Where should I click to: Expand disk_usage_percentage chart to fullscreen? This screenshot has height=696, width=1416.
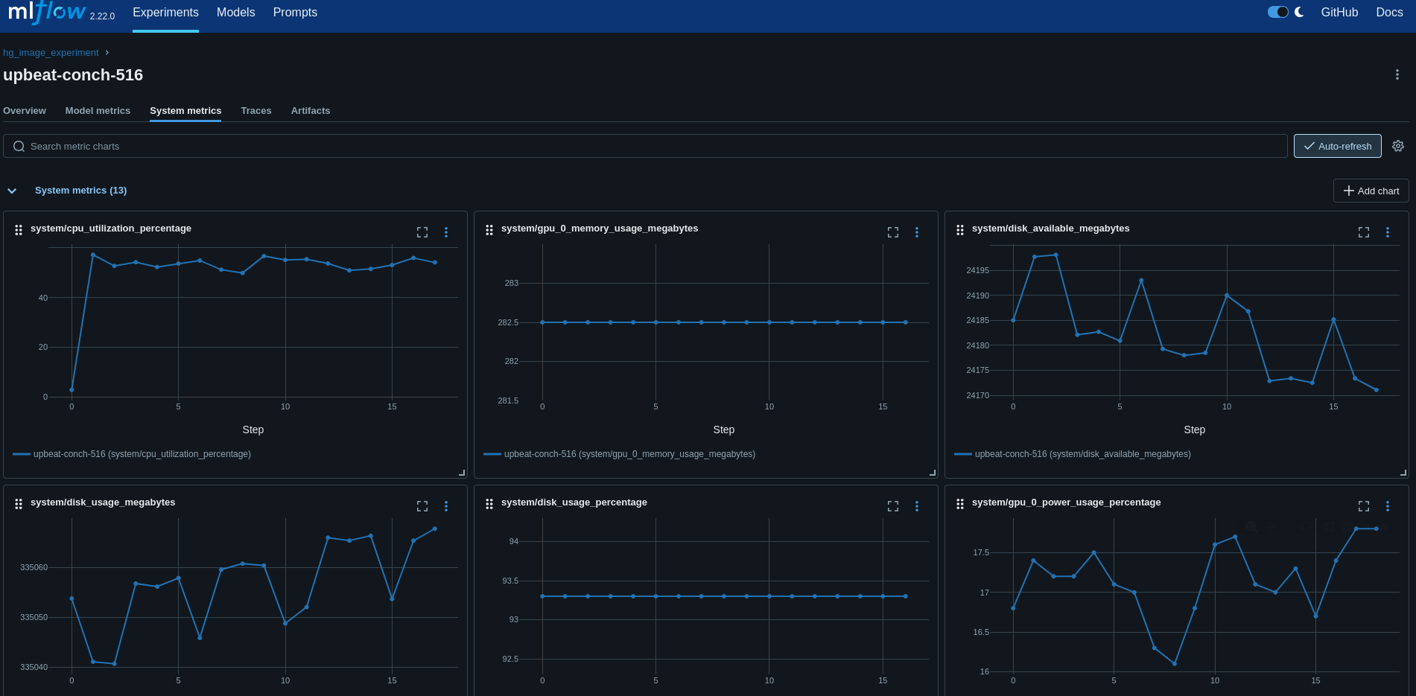892,506
